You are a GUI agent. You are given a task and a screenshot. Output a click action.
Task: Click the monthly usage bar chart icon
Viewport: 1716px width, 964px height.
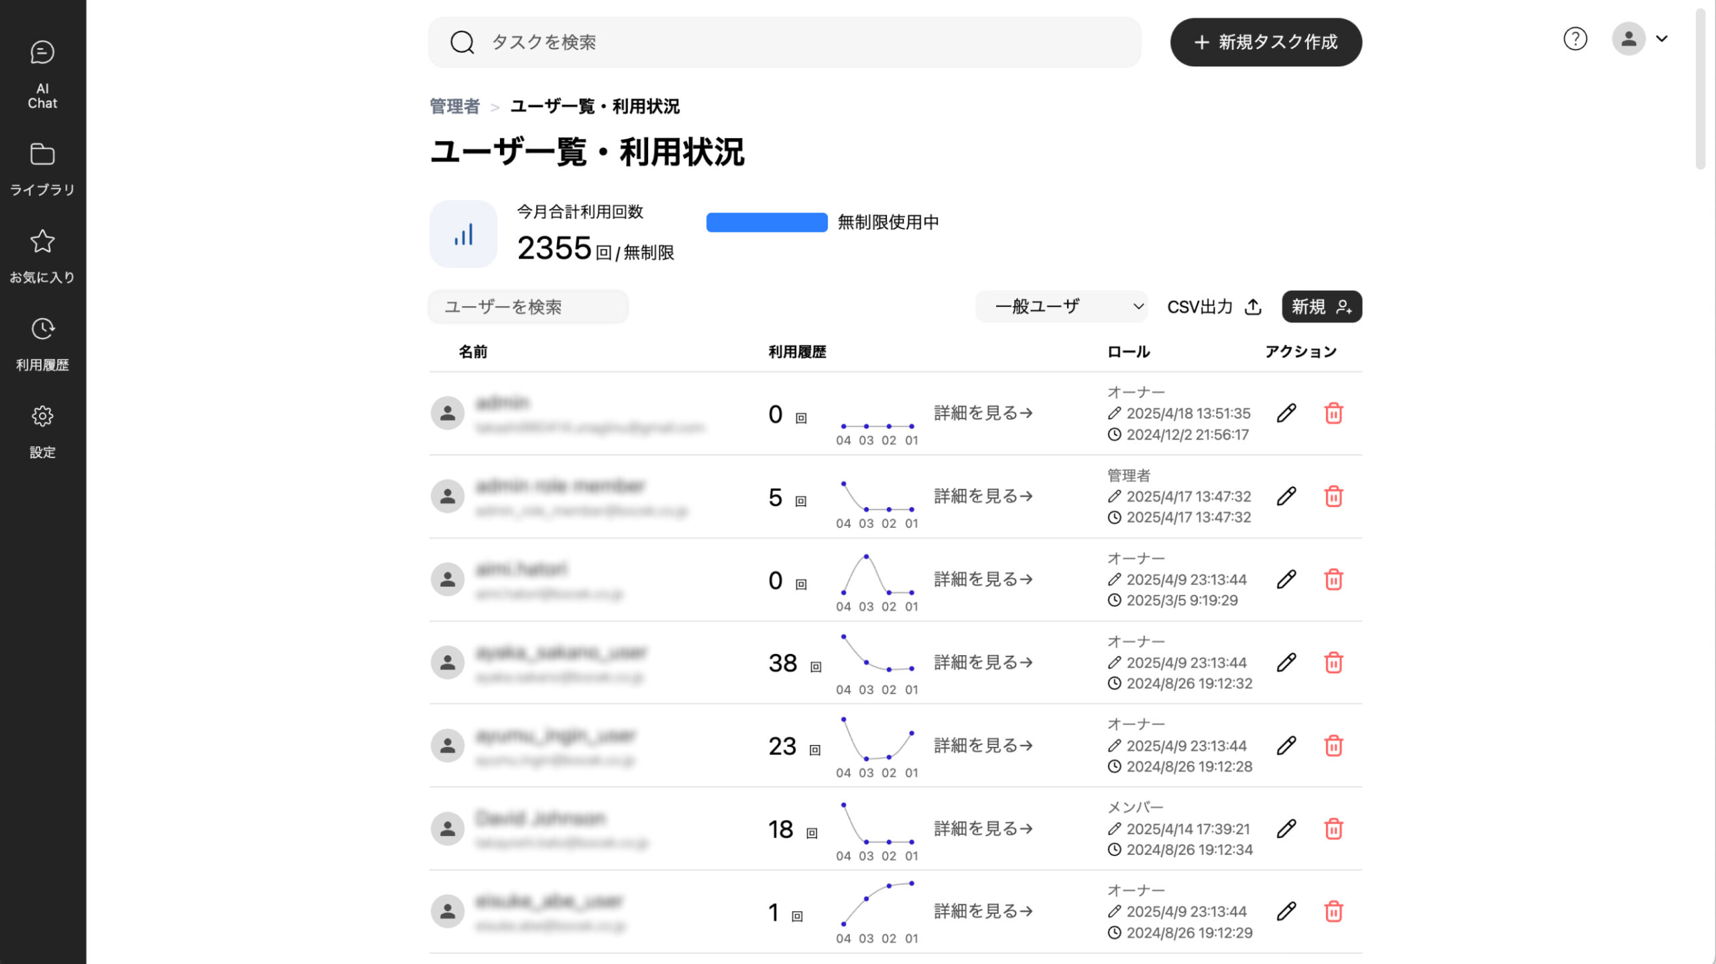[x=463, y=234]
